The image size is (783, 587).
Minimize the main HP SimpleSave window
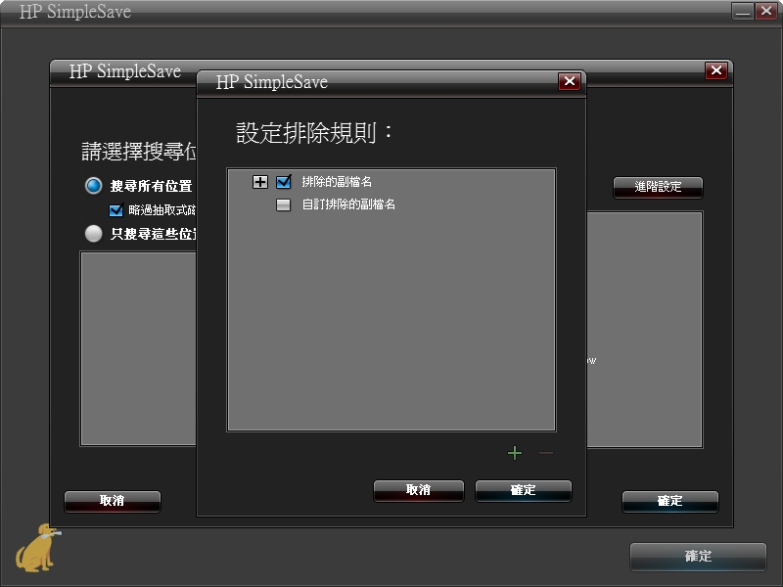(743, 11)
